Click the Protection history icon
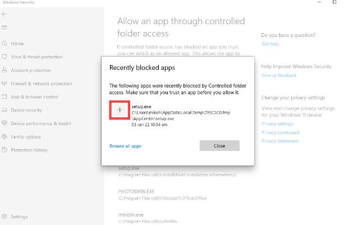 click(x=5, y=150)
